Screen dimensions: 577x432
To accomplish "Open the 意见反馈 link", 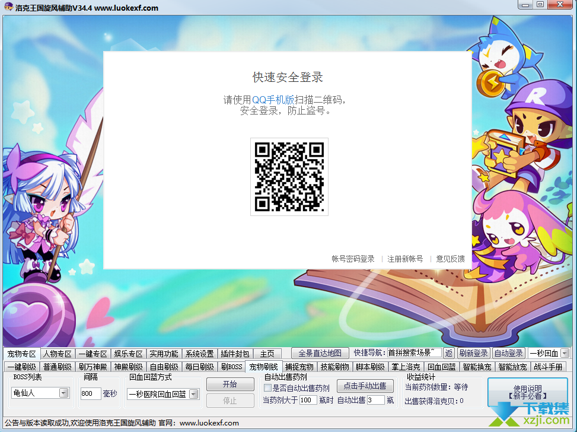I will (x=451, y=259).
